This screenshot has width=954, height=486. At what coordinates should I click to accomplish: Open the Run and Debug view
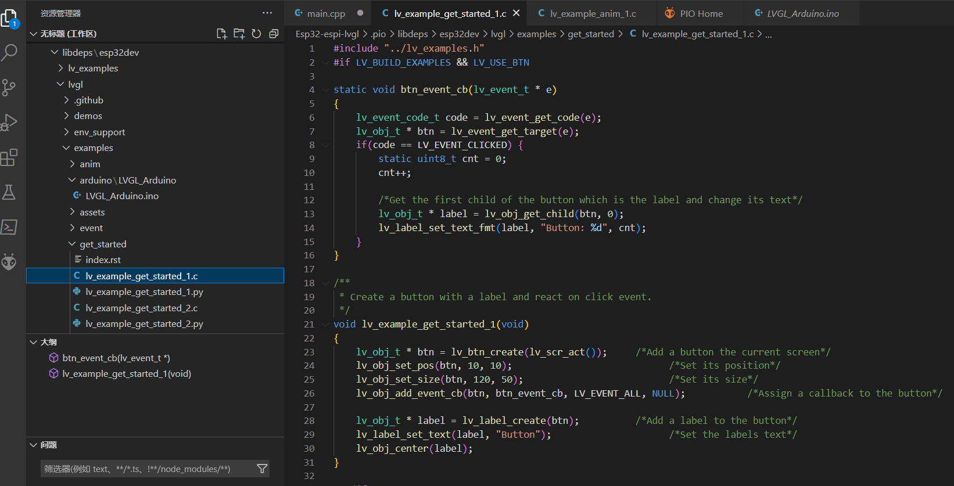9,123
